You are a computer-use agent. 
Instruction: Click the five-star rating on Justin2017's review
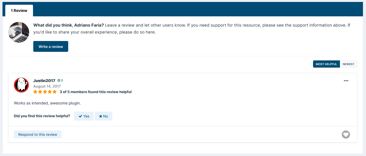[x=45, y=92]
